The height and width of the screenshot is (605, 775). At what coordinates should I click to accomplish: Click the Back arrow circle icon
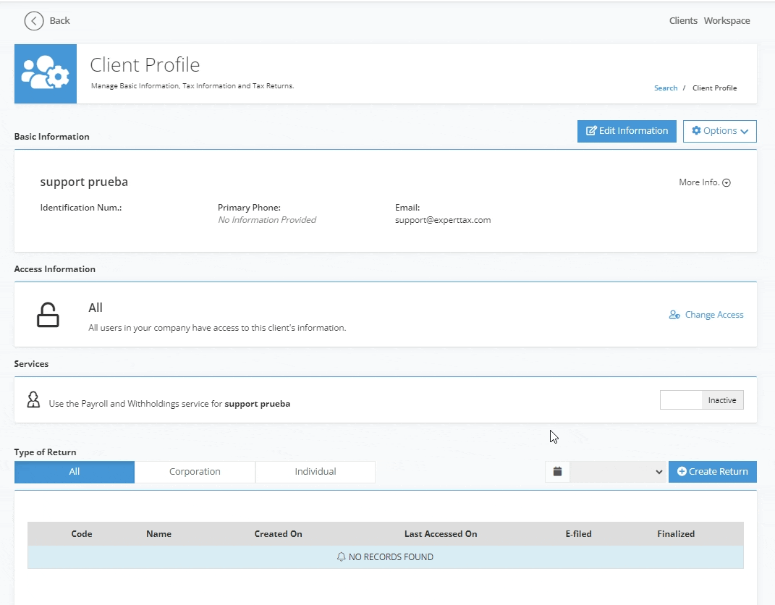coord(34,21)
